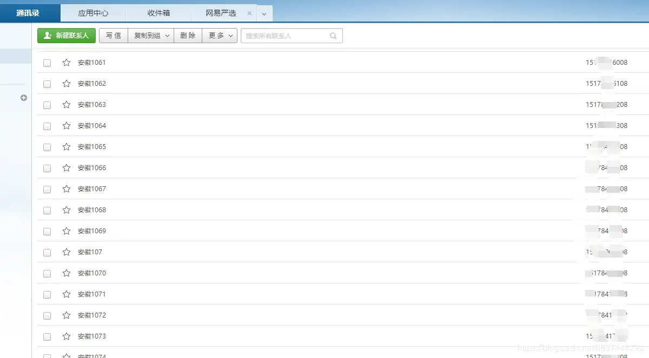This screenshot has width=649, height=358.
Task: Star contact 安徽1064
Action: tap(67, 126)
